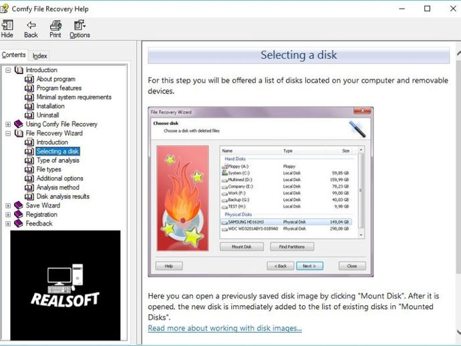Open the Uninstall topic
Image resolution: width=461 pixels, height=346 pixels.
pos(47,116)
